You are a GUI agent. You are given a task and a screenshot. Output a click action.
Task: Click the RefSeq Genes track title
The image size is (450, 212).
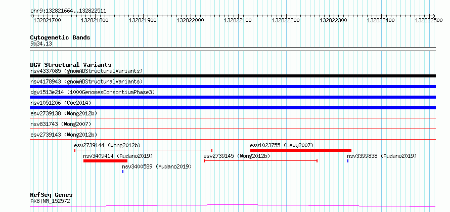point(52,195)
